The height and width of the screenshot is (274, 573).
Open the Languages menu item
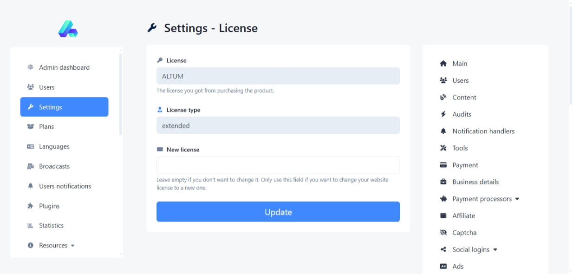pyautogui.click(x=54, y=147)
